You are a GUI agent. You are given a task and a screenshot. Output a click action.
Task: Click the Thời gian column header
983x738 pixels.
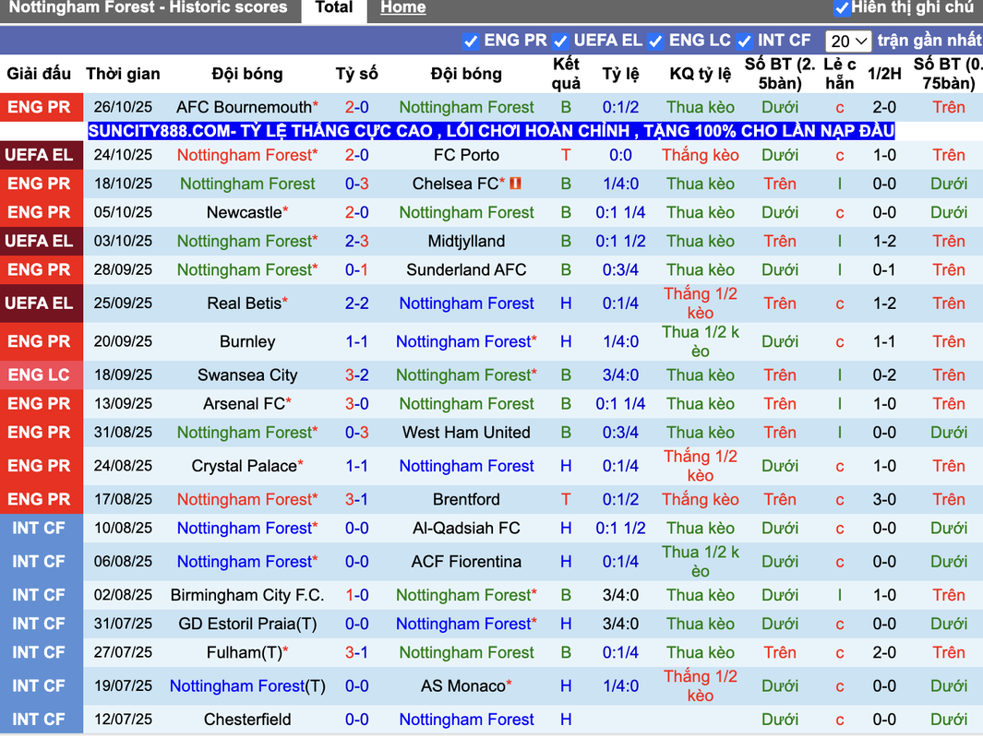click(x=123, y=74)
